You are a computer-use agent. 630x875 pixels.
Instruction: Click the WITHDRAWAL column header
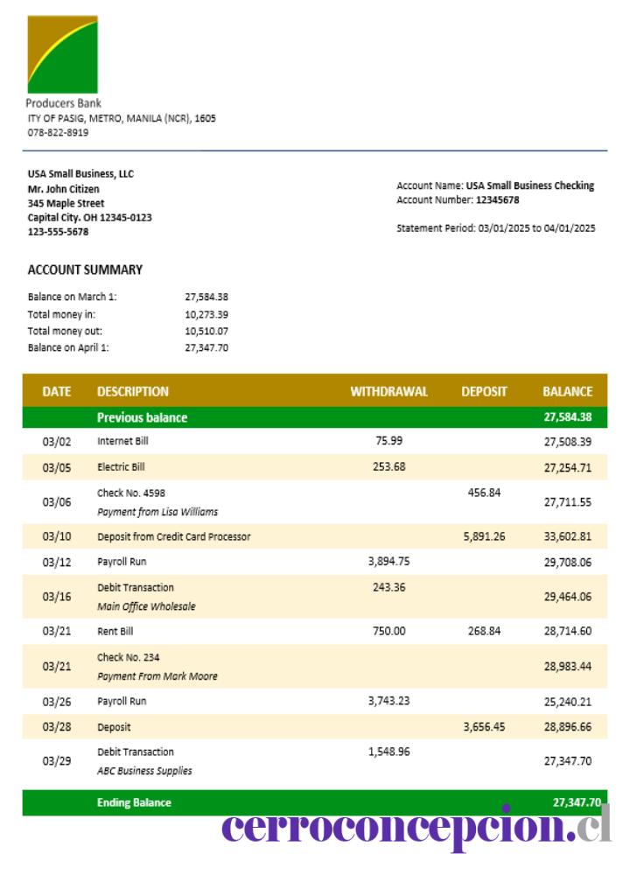click(x=388, y=392)
